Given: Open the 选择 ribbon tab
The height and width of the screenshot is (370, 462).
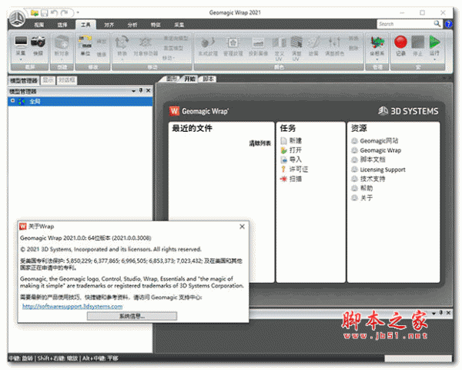Looking at the screenshot, I should (x=62, y=25).
